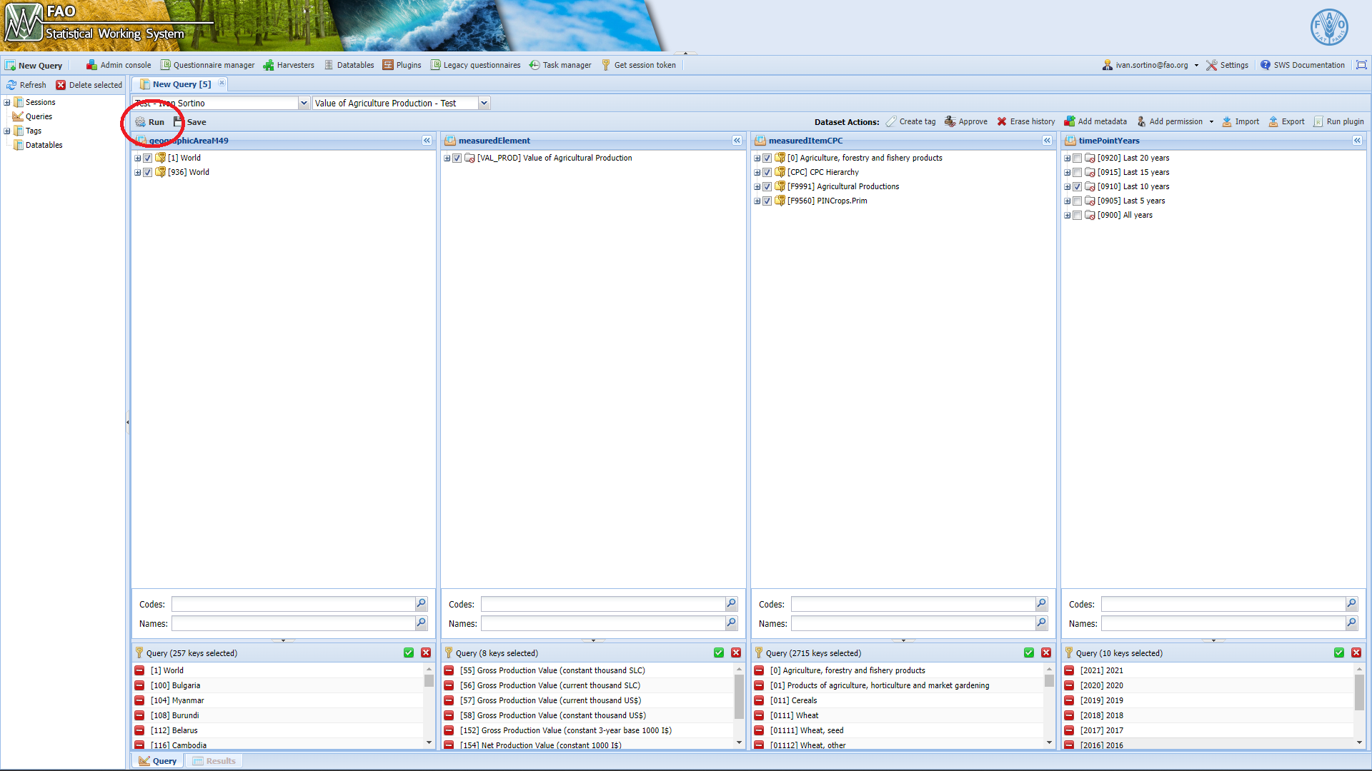Search geographicAreaM49 Codes with magnifier icon

coord(422,604)
